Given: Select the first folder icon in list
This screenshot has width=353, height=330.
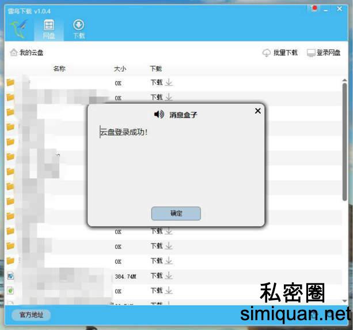Looking at the screenshot, I should 10,82.
